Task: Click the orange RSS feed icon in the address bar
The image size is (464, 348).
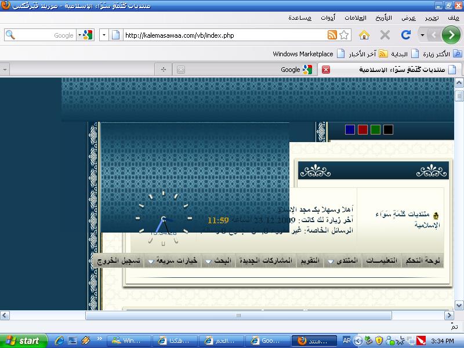Action: pos(332,35)
